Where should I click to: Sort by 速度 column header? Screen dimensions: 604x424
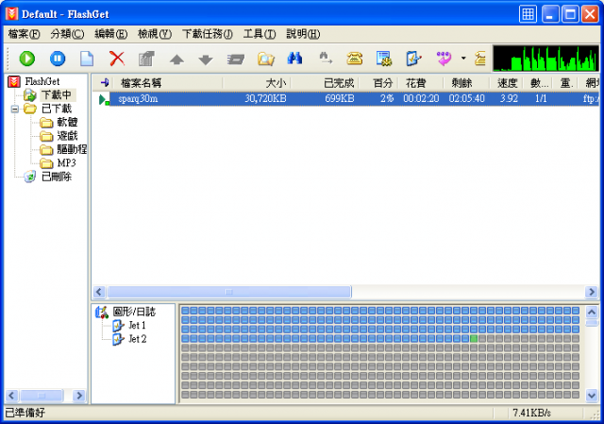point(506,83)
